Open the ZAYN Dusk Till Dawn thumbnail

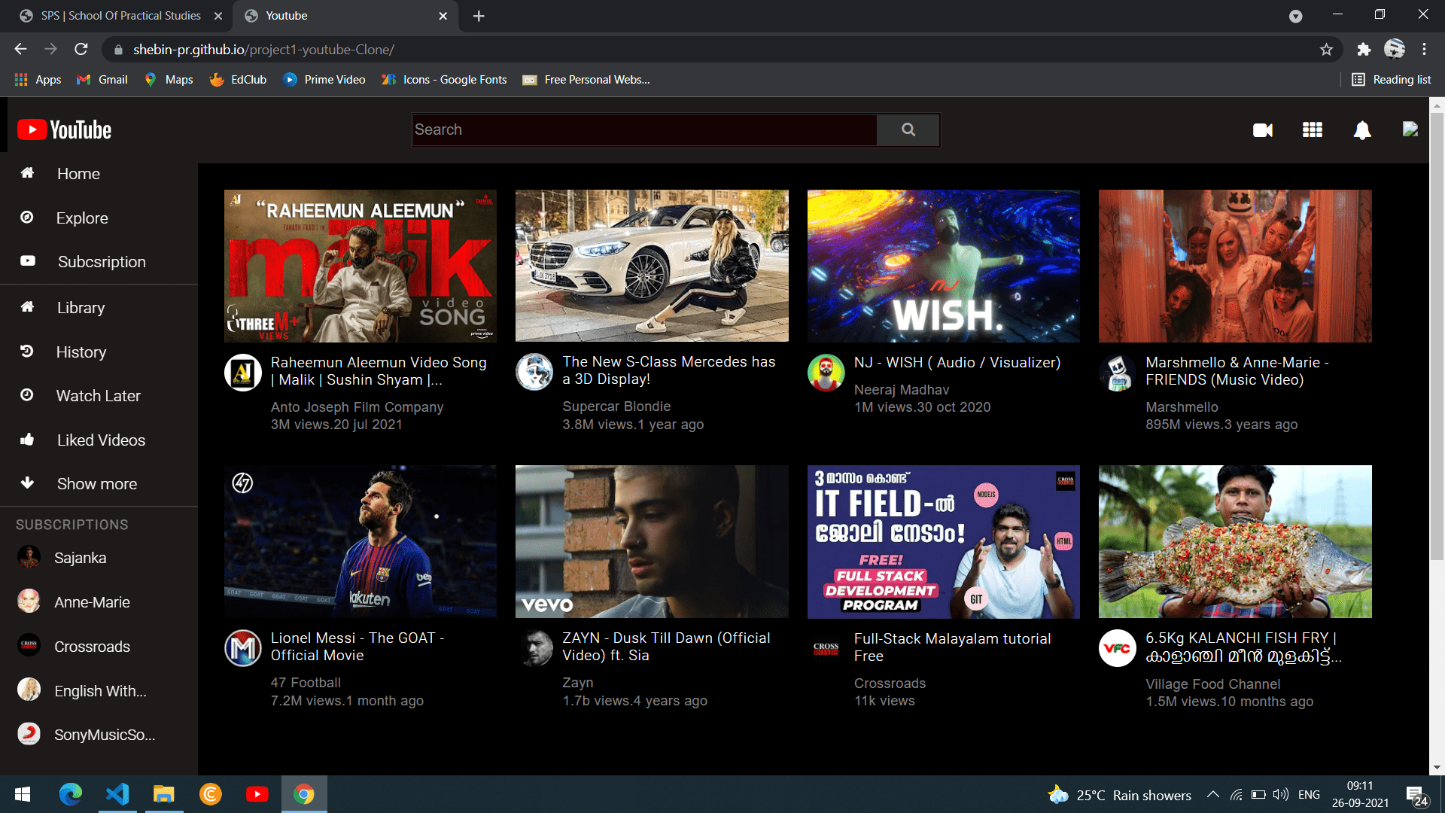click(652, 541)
